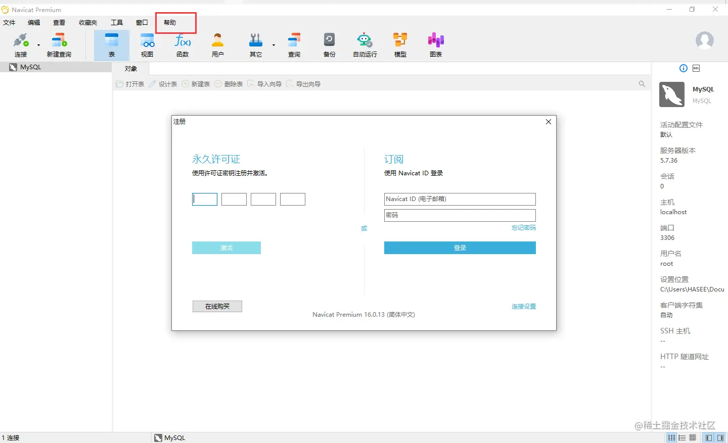
Task: Click the user avatar icon at top right
Action: click(x=705, y=40)
